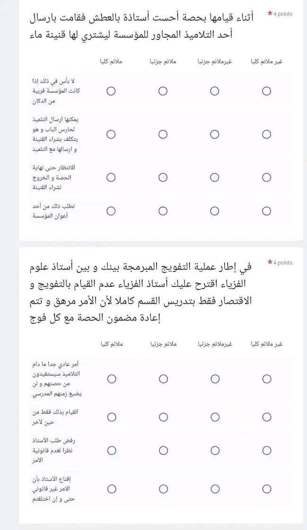Select 'غير ملائم جزئيا' for 'يمكنها ارسال التلميذ' row
Viewport: 307px width, 530px height.
tap(215, 134)
